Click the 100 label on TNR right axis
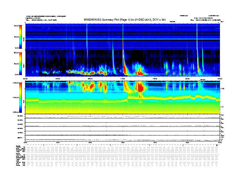The height and width of the screenshot is (183, 237). pyautogui.click(x=223, y=89)
